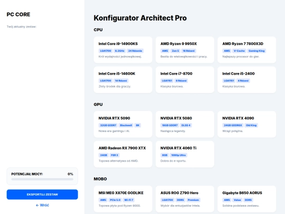Viewport: 285px width, 214px height.
Task: Go back using the Wróć link
Action: coord(42,205)
